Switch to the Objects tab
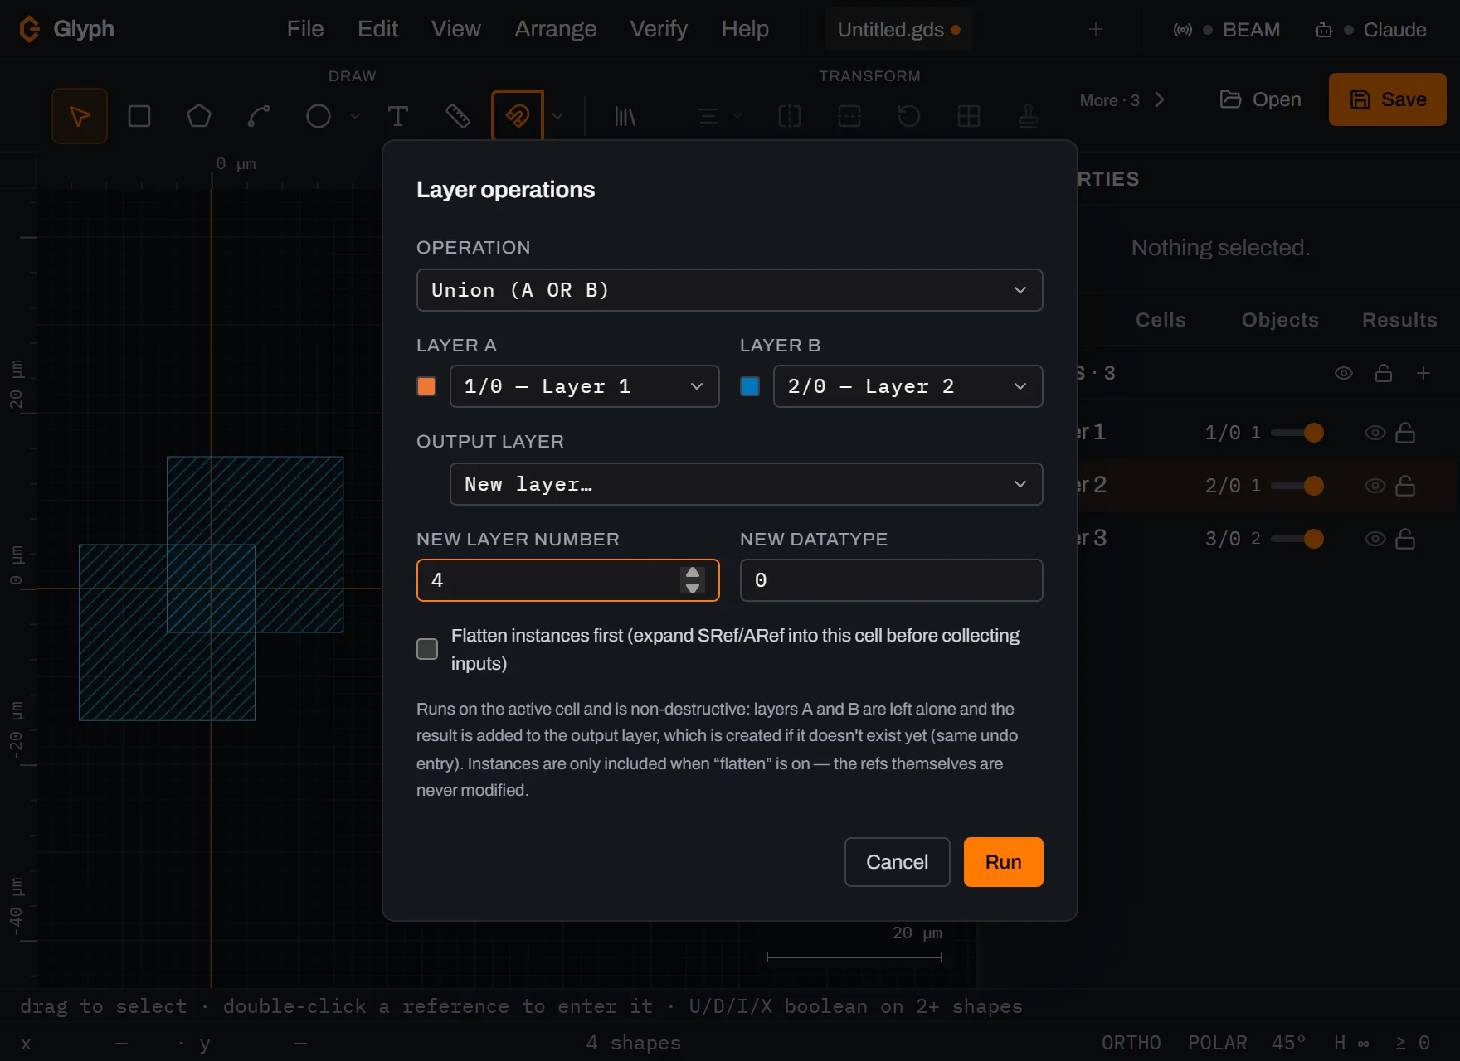The image size is (1460, 1061). pyautogui.click(x=1280, y=320)
